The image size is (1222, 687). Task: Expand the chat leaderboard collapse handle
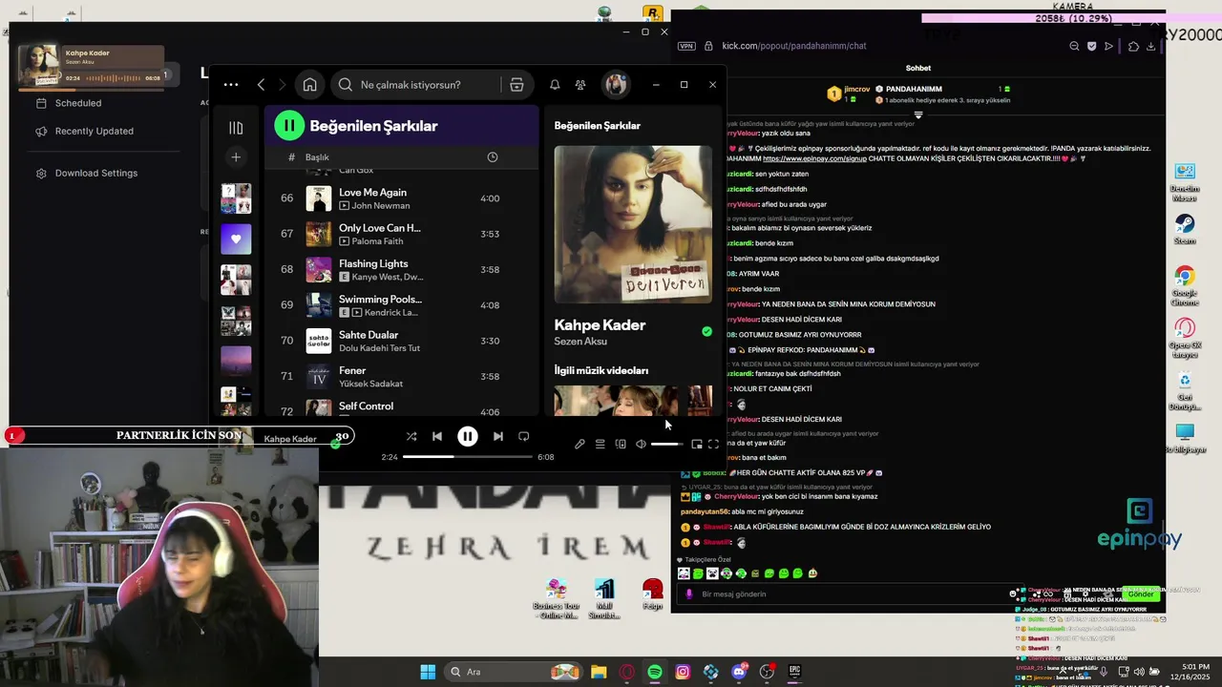pyautogui.click(x=918, y=114)
